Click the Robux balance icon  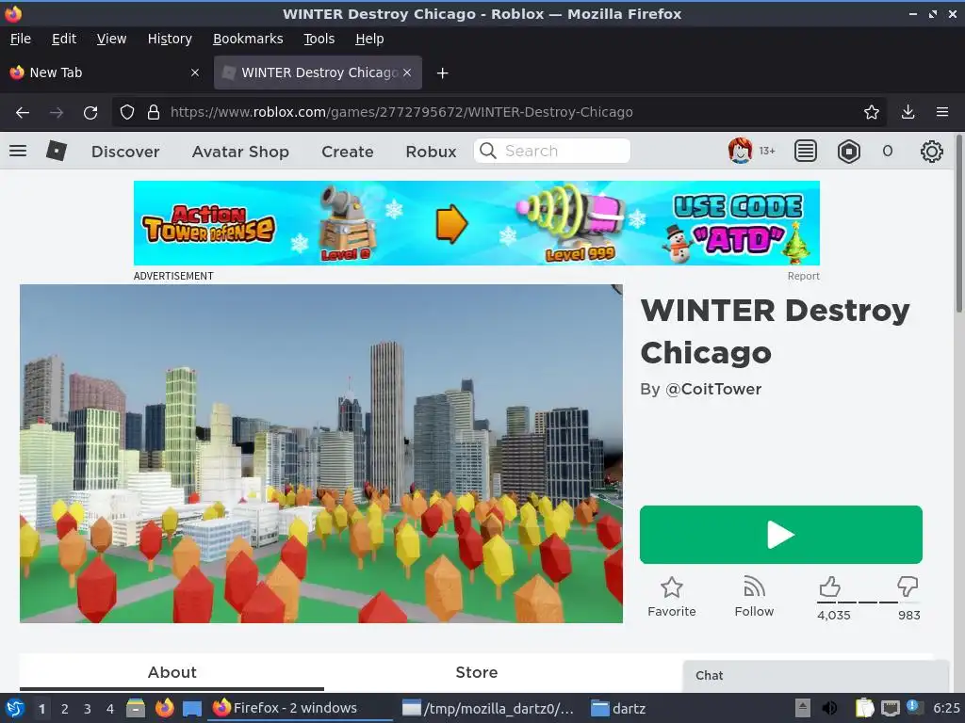click(x=849, y=151)
